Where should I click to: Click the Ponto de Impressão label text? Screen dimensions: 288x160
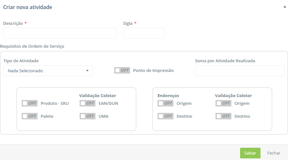(153, 71)
